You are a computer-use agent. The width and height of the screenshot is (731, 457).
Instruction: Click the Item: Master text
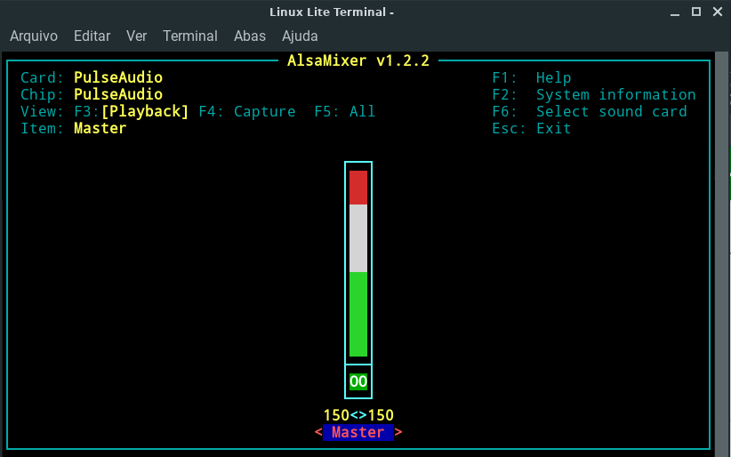point(73,128)
